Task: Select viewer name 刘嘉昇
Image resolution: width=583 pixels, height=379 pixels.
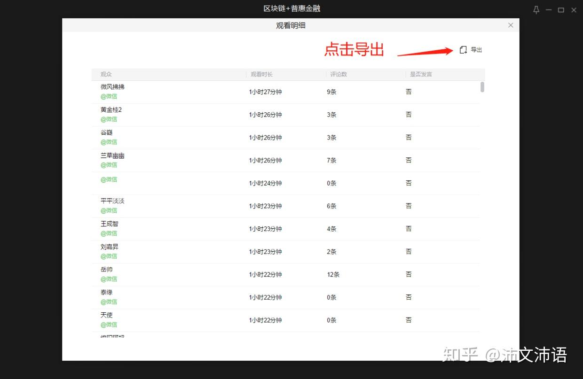Action: (x=110, y=247)
